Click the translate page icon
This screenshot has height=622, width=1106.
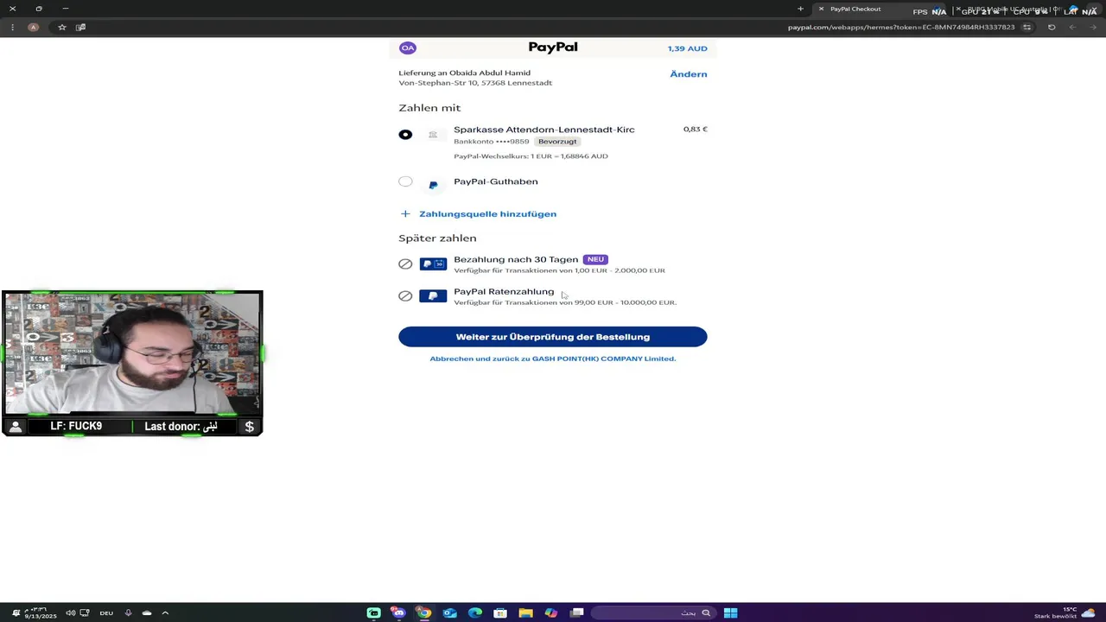coord(80,27)
